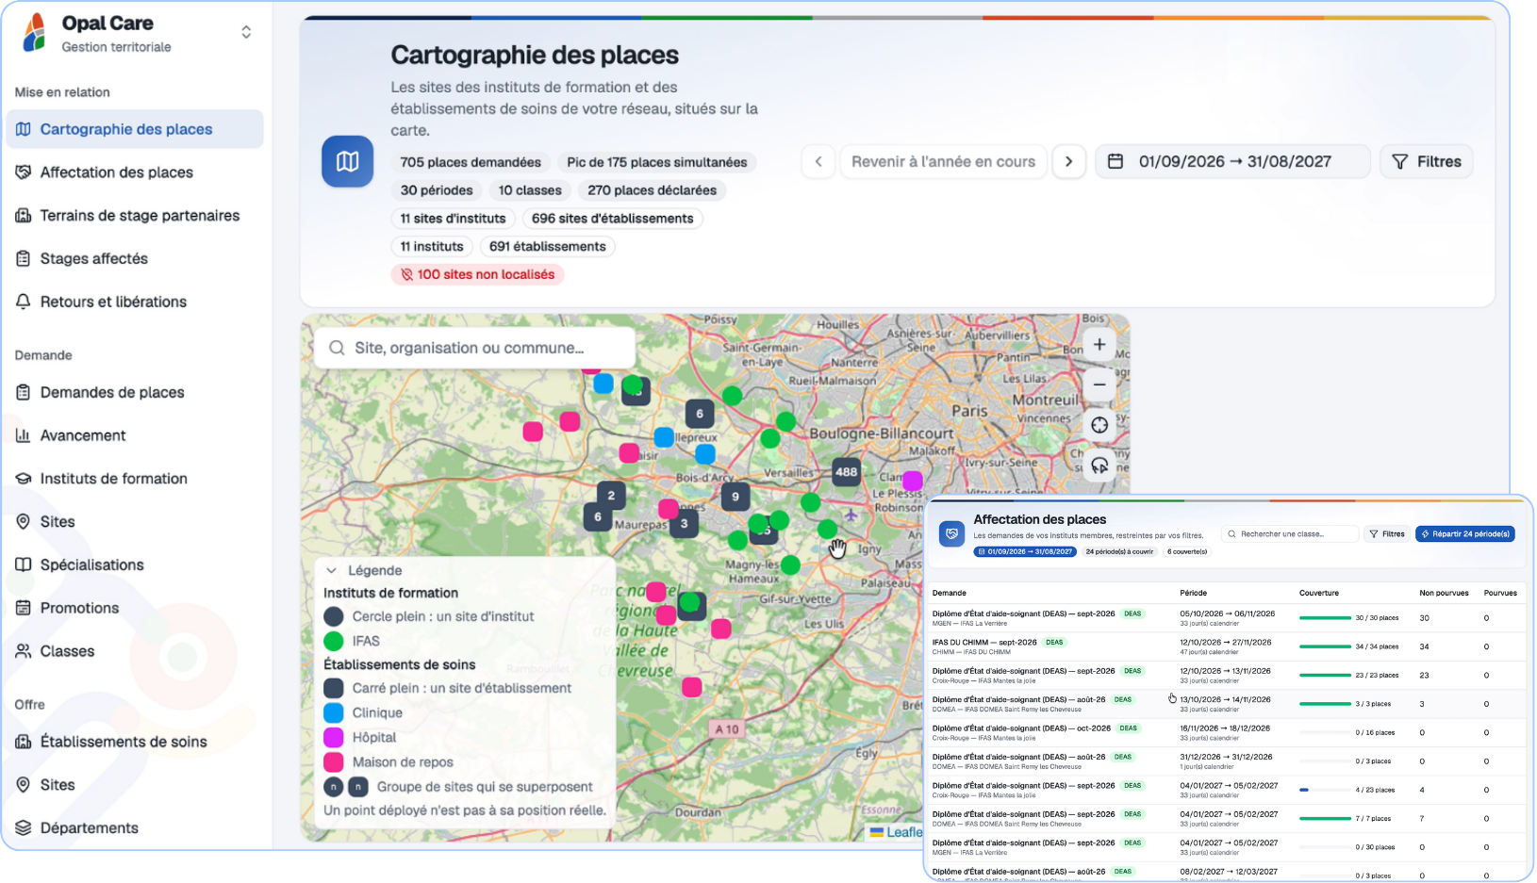Click the IFAS DU CHIMM — sept-2026 row
The height and width of the screenshot is (883, 1537).
click(x=1226, y=646)
